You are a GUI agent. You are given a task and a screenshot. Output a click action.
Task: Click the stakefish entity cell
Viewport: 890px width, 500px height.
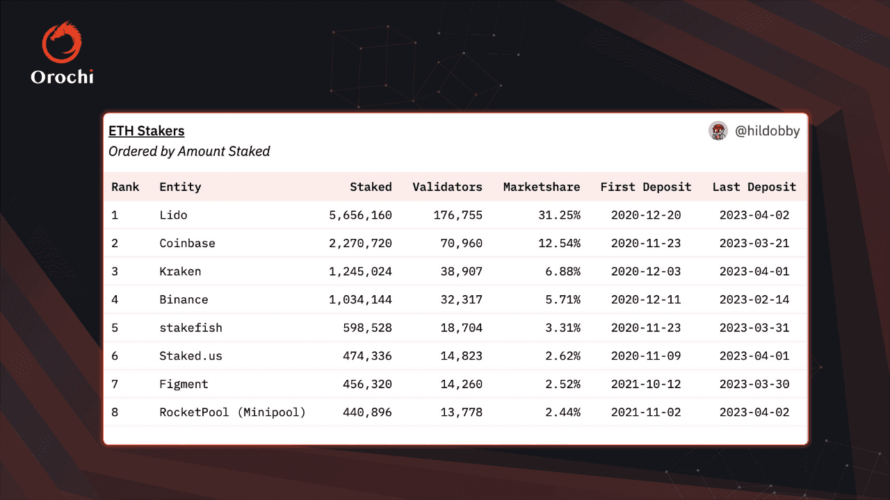coord(191,328)
